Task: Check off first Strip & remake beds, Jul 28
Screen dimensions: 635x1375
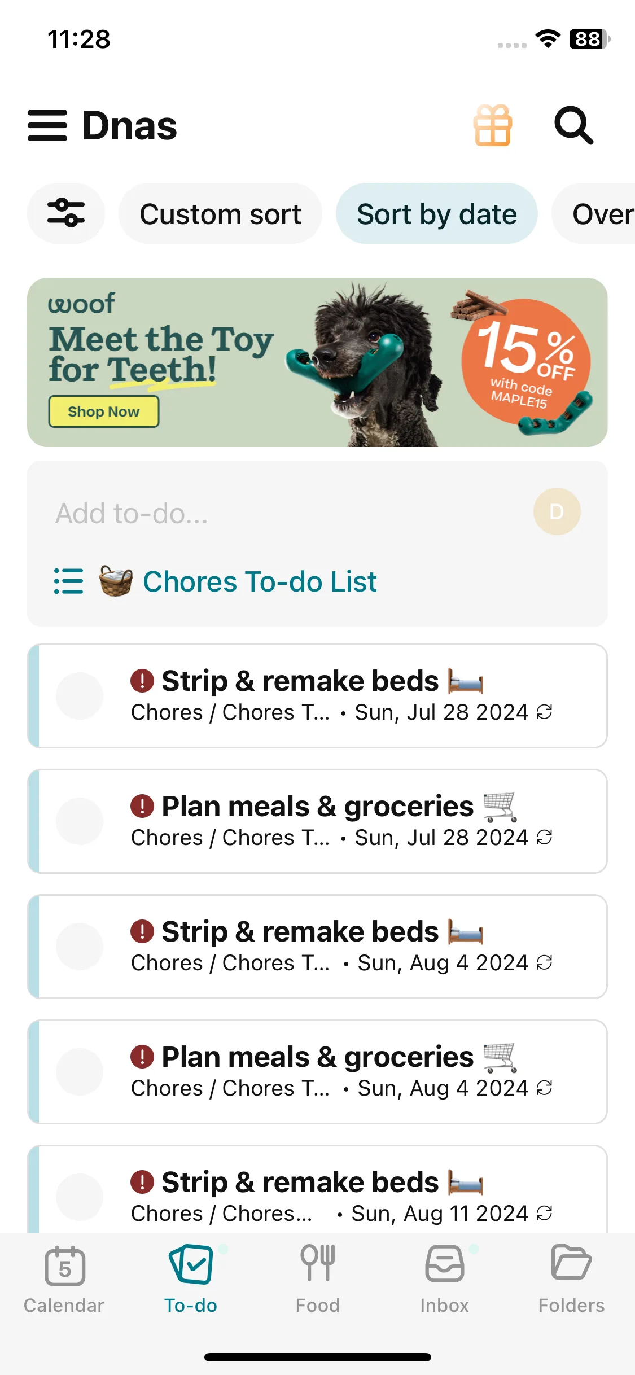Action: [80, 696]
